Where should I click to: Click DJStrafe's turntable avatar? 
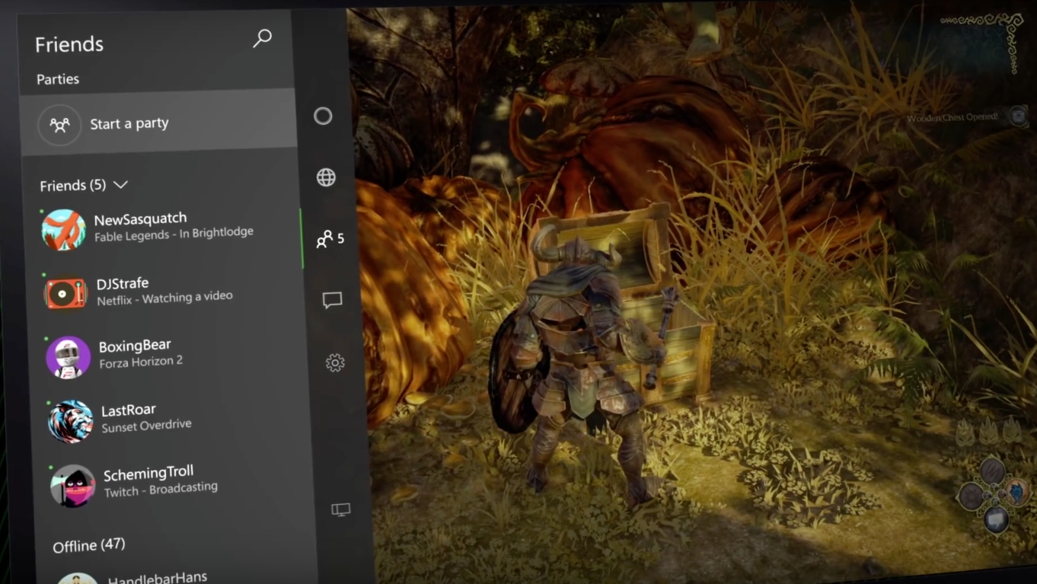[x=66, y=294]
